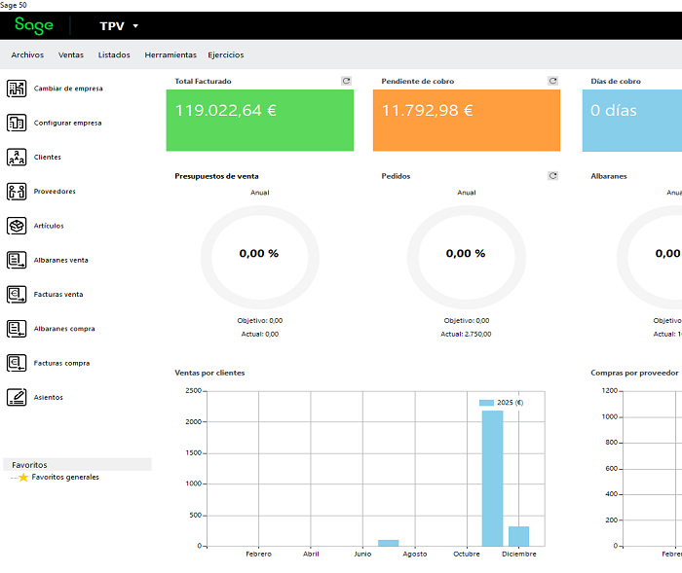Viewport: 682px width, 573px height.
Task: Refresh the Total Facturado widget
Action: pos(346,81)
